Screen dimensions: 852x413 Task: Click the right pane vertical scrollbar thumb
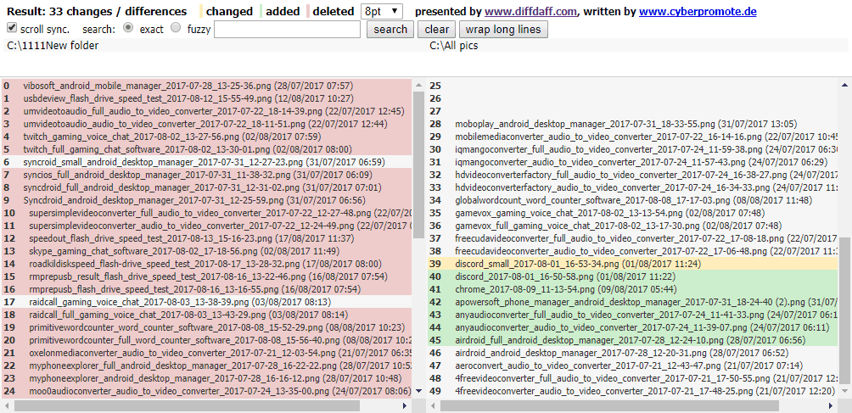tap(844, 311)
